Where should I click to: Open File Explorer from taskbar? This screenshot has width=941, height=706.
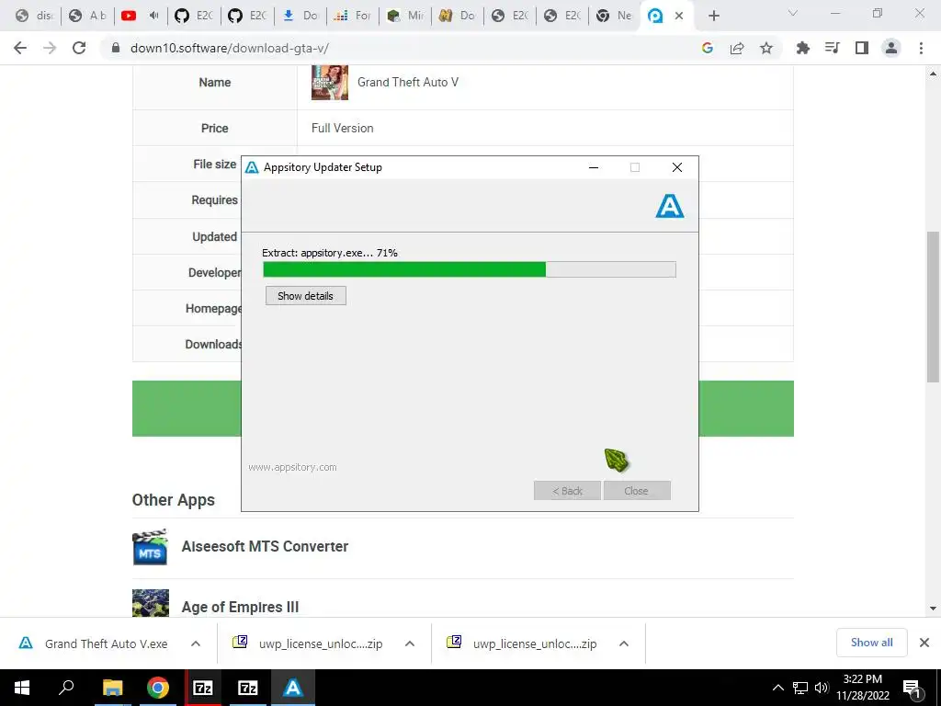[112, 688]
